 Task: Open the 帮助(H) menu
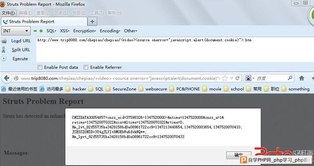115,13
